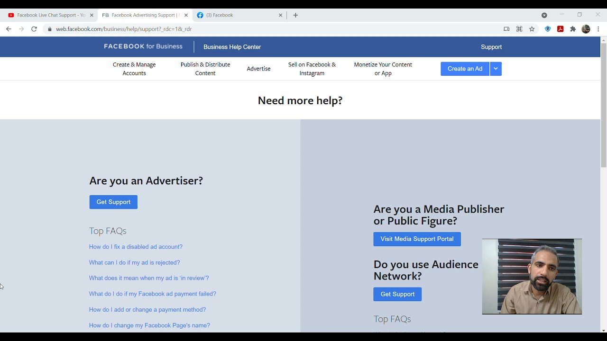Open Publish & Distribute Content menu
Viewport: 607px width, 341px height.
pos(205,69)
